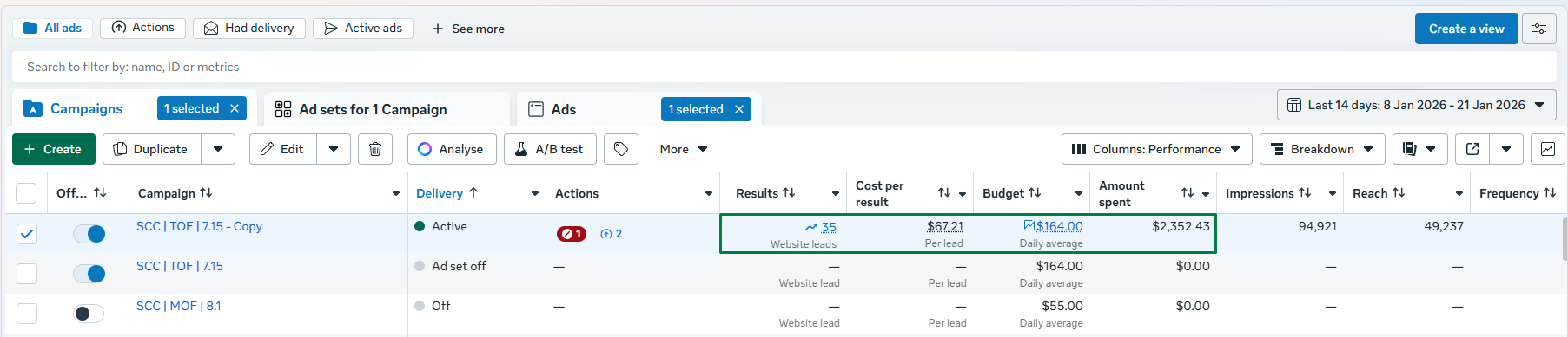Screen dimensions: 1568x337
Task: Open campaign SCC | TOF | 7.15 link
Action: (x=180, y=266)
